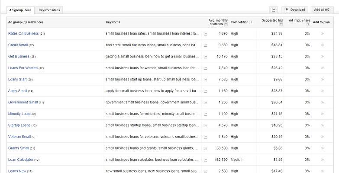
Task: Add Government Small group to plan
Action: pyautogui.click(x=323, y=102)
